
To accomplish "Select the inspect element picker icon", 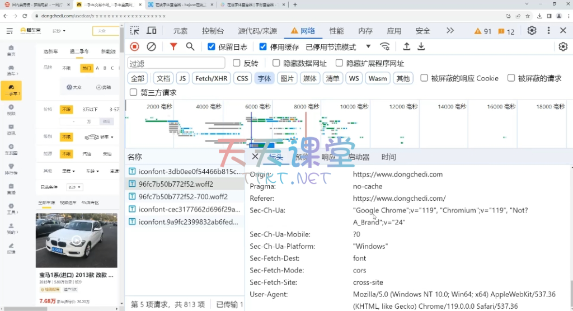I will (135, 31).
